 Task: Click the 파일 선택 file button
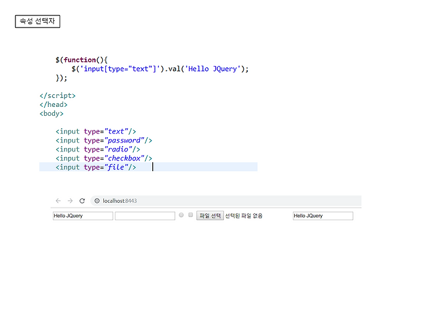click(210, 216)
